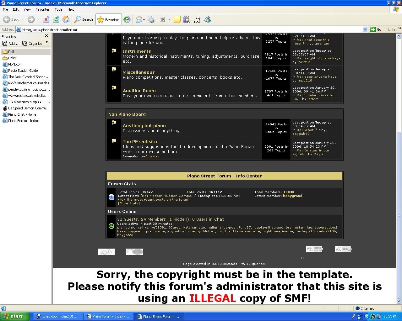Open The PF website board link

(140, 141)
